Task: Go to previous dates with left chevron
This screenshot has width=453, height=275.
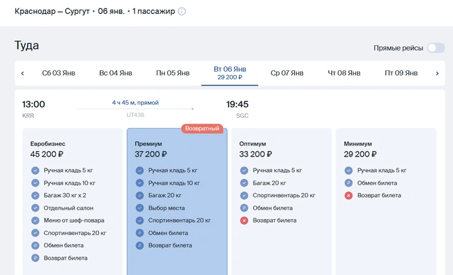Action: (23, 74)
